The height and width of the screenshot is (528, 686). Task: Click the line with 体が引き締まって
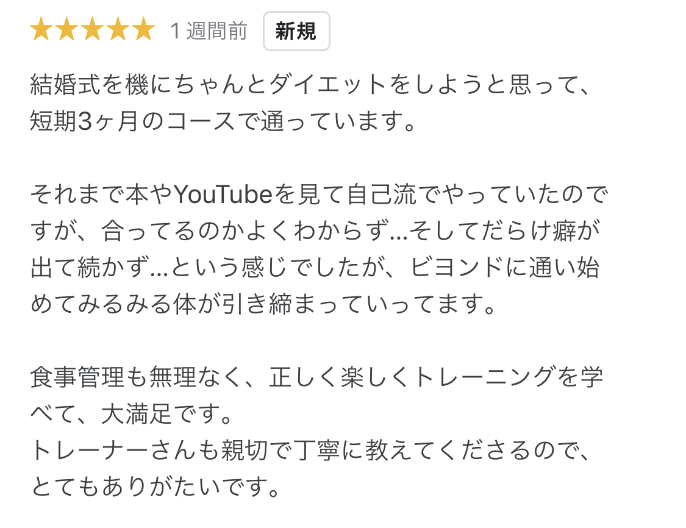[x=263, y=304]
